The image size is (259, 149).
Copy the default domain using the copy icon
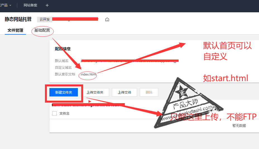(175, 61)
